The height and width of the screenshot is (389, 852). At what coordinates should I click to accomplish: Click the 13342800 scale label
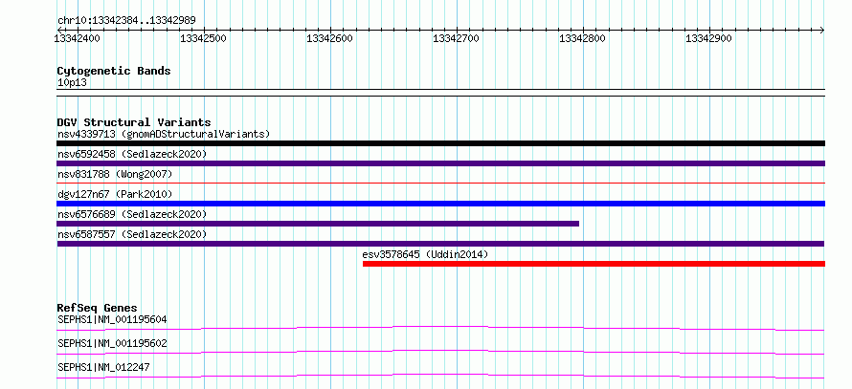point(582,38)
